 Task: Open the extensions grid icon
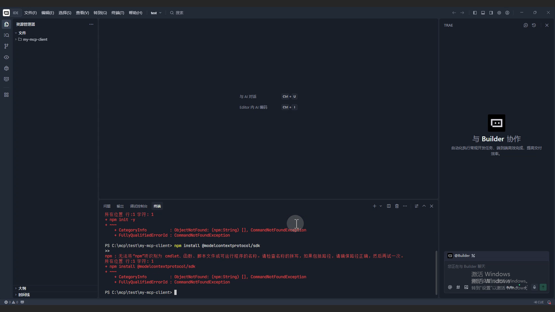pos(6,95)
